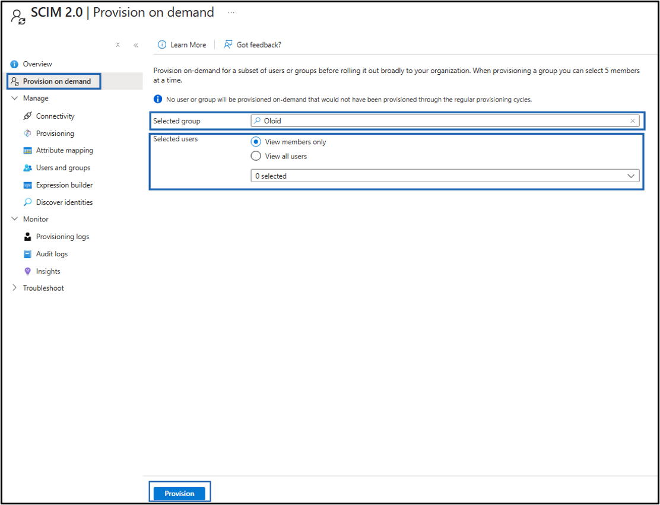The height and width of the screenshot is (505, 660).
Task: Click the Provision on demand sidebar icon
Action: coord(14,81)
